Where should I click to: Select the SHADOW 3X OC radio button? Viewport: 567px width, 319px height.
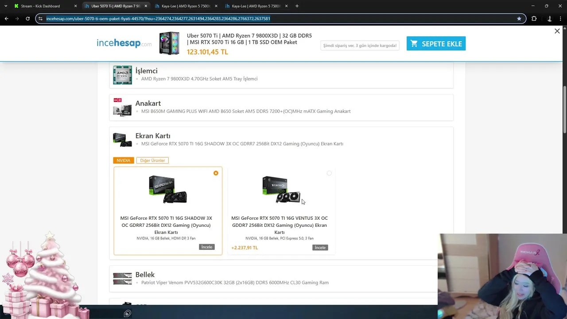[216, 173]
